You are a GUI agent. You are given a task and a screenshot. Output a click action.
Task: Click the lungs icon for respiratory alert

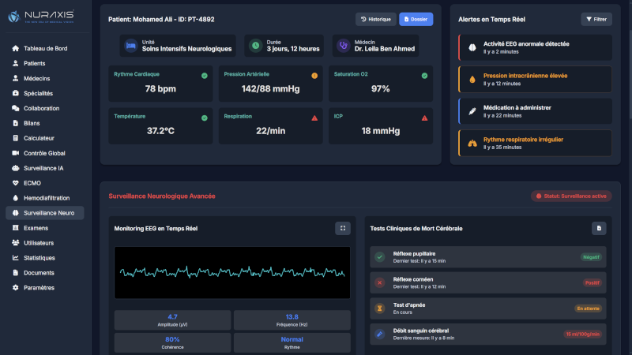coord(472,143)
